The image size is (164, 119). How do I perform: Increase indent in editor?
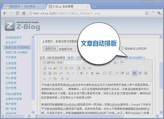pyautogui.click(x=122, y=73)
